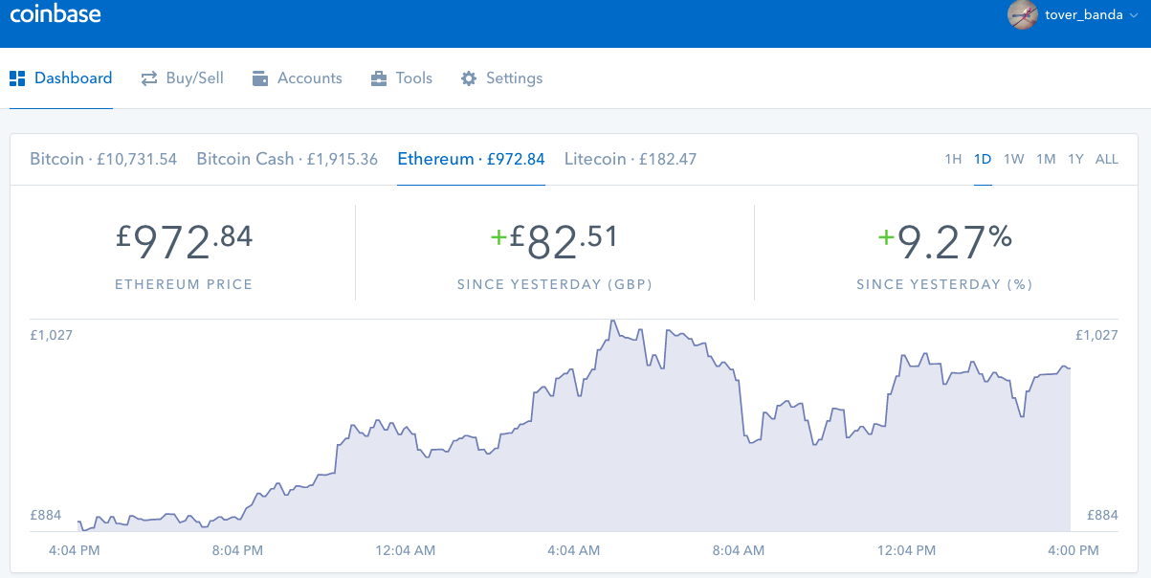Click the Coinbase logo
This screenshot has height=578, width=1151.
click(x=55, y=14)
